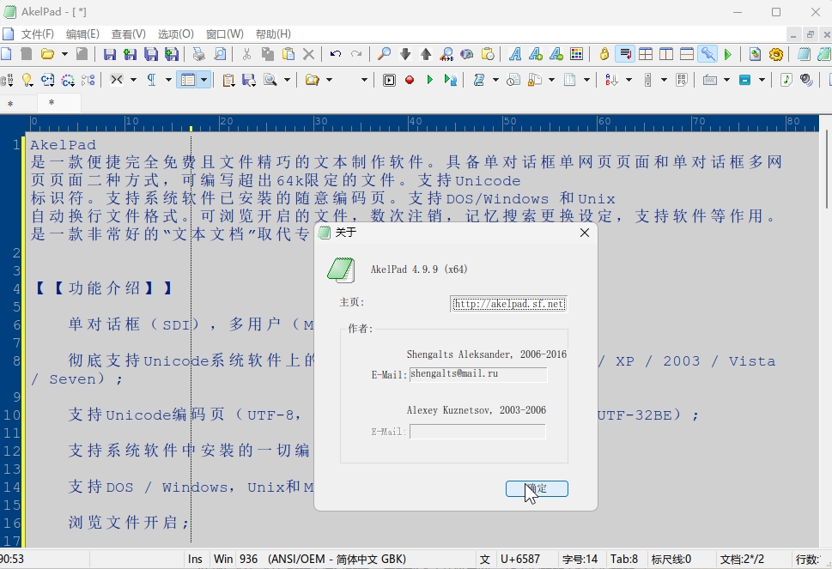Toggle the pilcrow special characters button
The width and height of the screenshot is (832, 569).
[152, 80]
